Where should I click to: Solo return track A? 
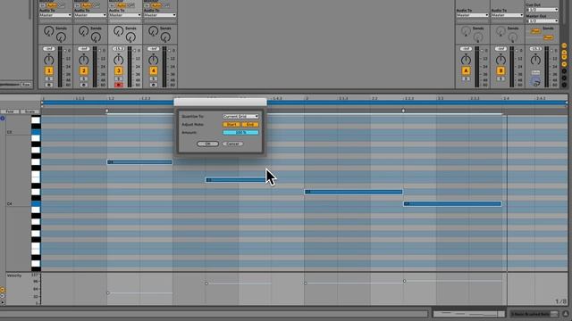466,78
